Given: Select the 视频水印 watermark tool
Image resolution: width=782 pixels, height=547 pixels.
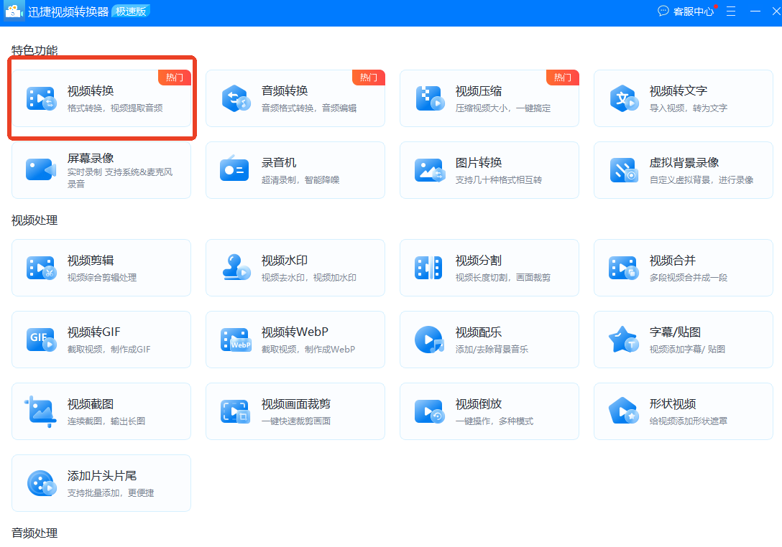Looking at the screenshot, I should (x=295, y=268).
